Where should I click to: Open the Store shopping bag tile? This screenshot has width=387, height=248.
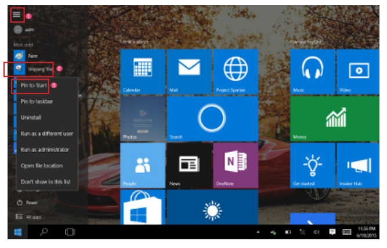pyautogui.click(x=143, y=207)
